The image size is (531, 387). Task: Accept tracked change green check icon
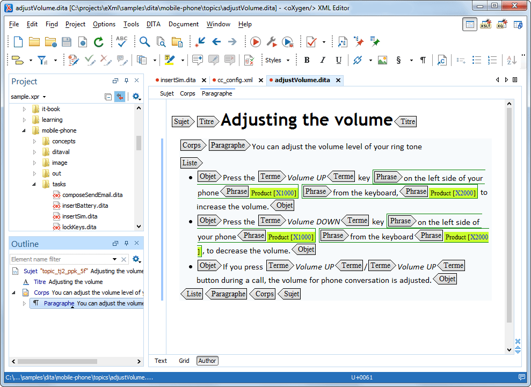point(90,60)
